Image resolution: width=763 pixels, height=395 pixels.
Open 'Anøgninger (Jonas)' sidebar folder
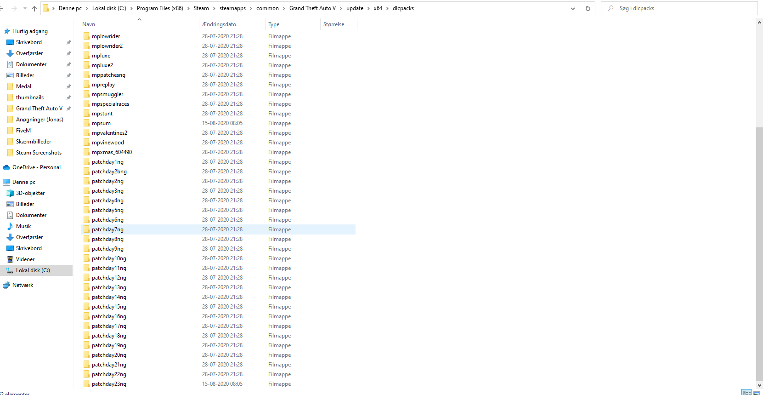tap(40, 120)
